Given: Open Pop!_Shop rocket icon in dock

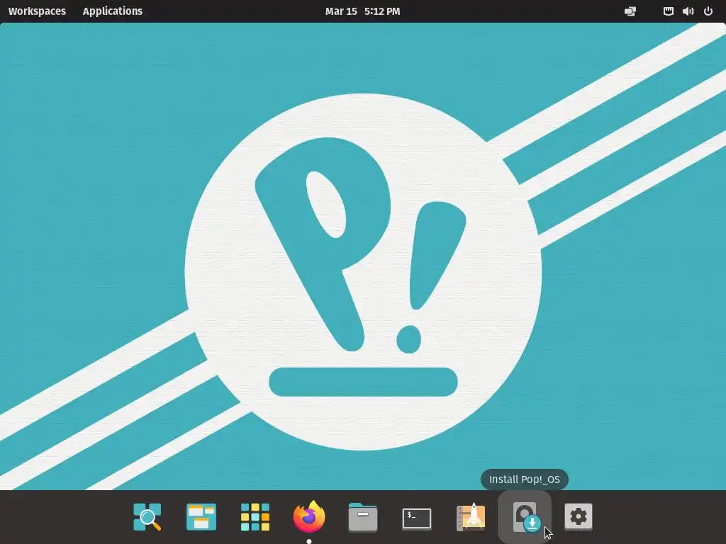Looking at the screenshot, I should point(471,517).
